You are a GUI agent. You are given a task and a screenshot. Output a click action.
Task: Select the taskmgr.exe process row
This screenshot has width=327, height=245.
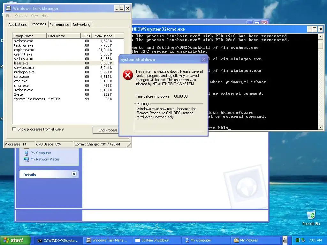tap(64, 45)
